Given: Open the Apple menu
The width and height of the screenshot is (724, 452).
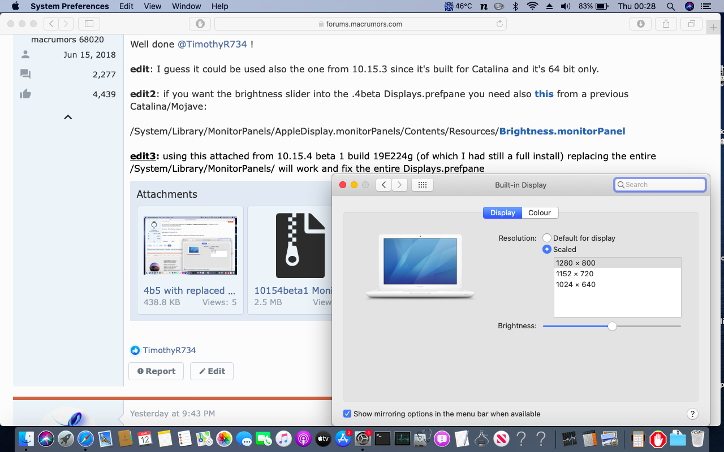Looking at the screenshot, I should point(15,6).
